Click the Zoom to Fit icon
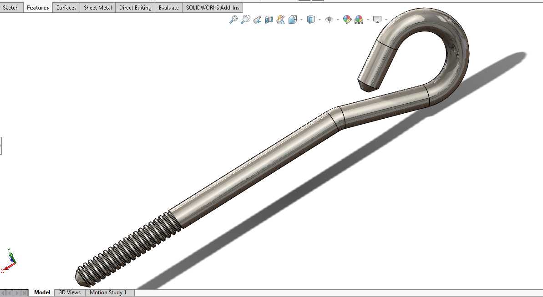This screenshot has width=543, height=297. [233, 20]
